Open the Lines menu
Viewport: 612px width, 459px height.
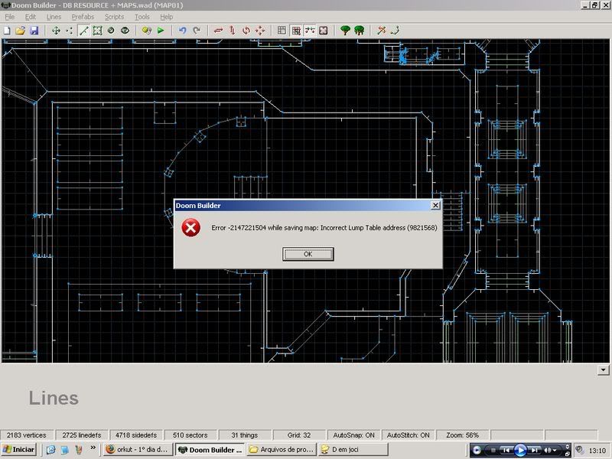54,17
